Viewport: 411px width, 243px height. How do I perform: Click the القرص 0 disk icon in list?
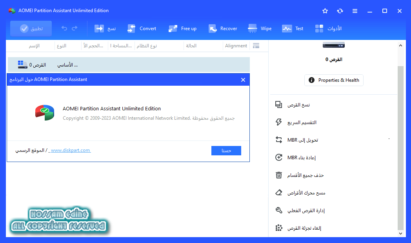coord(22,64)
